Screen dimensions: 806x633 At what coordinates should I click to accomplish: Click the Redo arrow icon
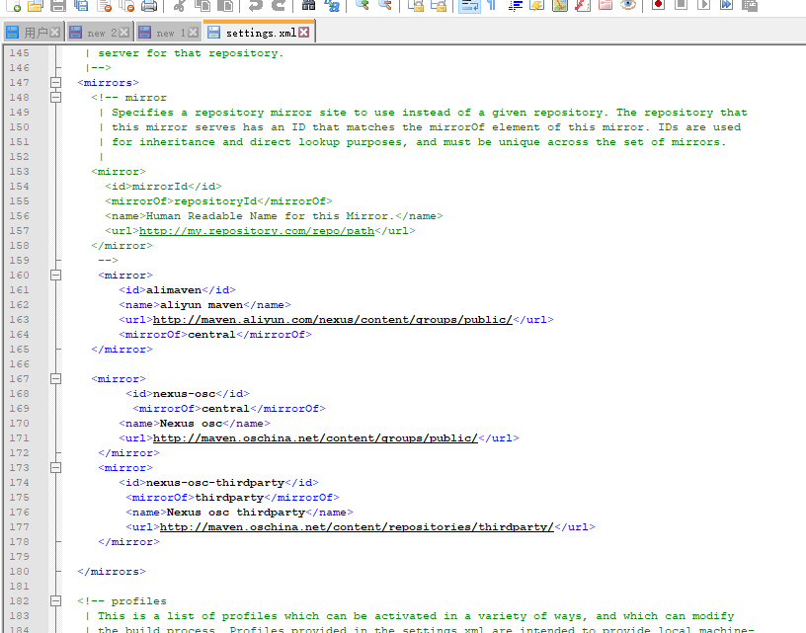click(279, 5)
